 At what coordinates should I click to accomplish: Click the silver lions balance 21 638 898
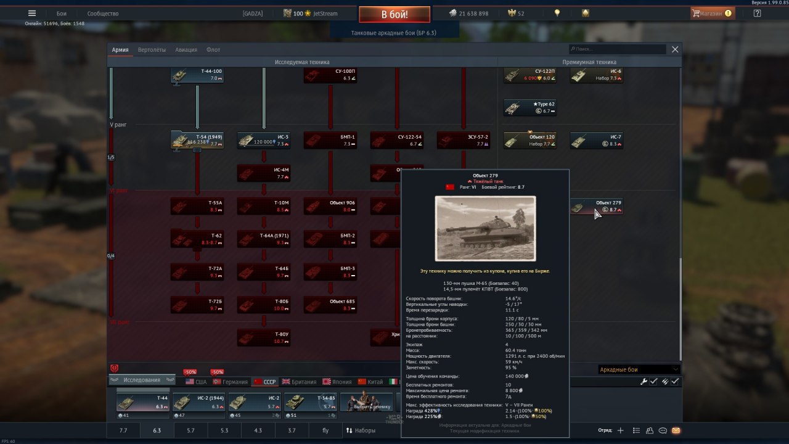point(468,14)
